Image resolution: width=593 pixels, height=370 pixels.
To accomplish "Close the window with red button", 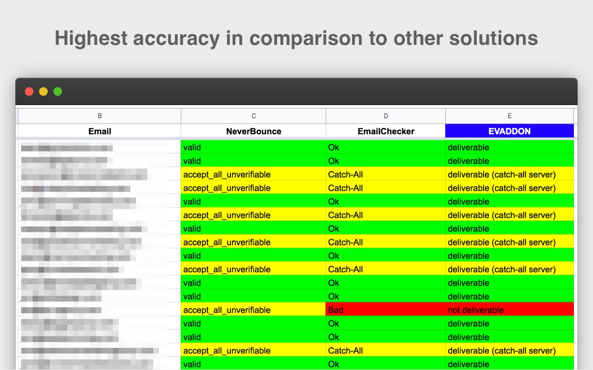I will click(x=29, y=91).
